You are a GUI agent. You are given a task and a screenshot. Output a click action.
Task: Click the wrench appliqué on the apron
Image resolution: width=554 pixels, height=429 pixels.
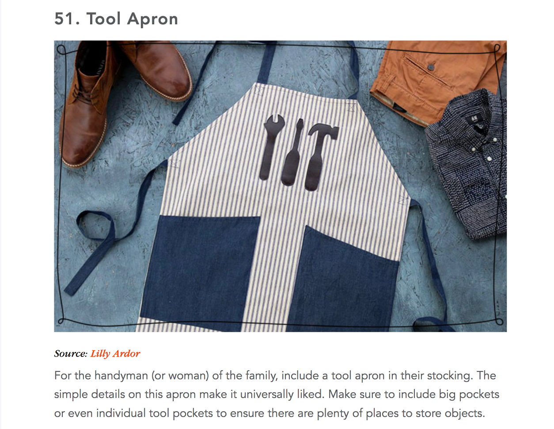click(272, 147)
